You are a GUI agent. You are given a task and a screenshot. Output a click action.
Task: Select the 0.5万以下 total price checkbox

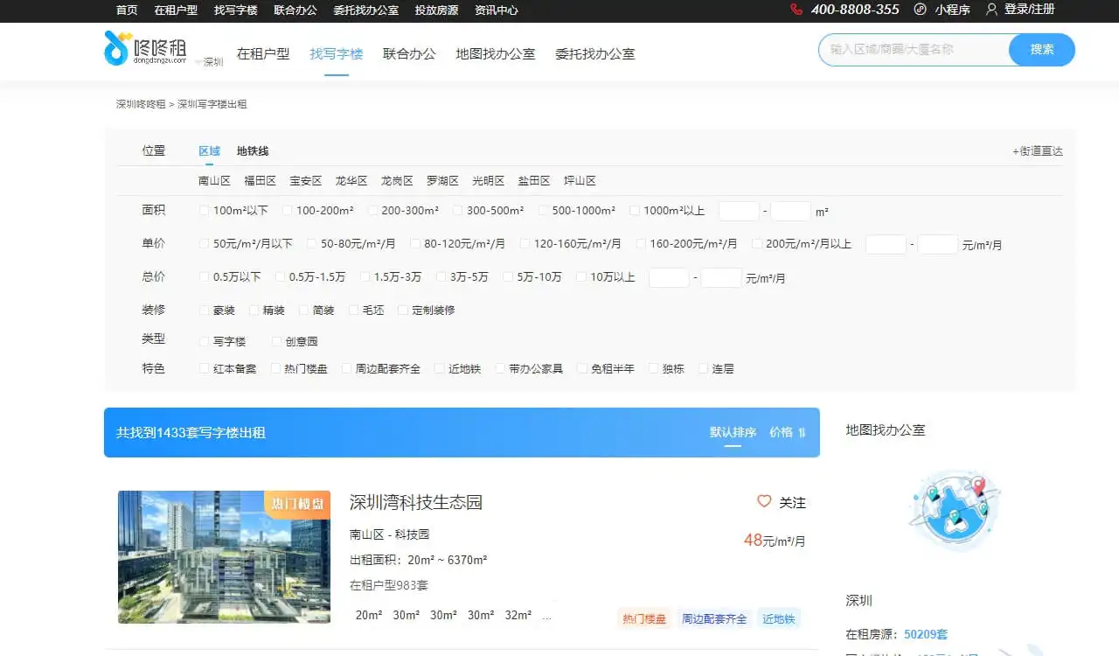click(x=205, y=277)
